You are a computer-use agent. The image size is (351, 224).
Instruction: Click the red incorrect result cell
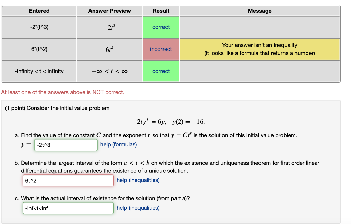point(161,49)
